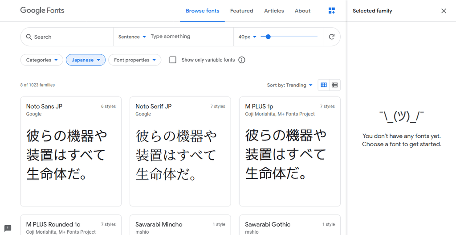Click '1 style' on Sawarabi Mincho card
Screen dimensions: 456x235
coord(219,224)
